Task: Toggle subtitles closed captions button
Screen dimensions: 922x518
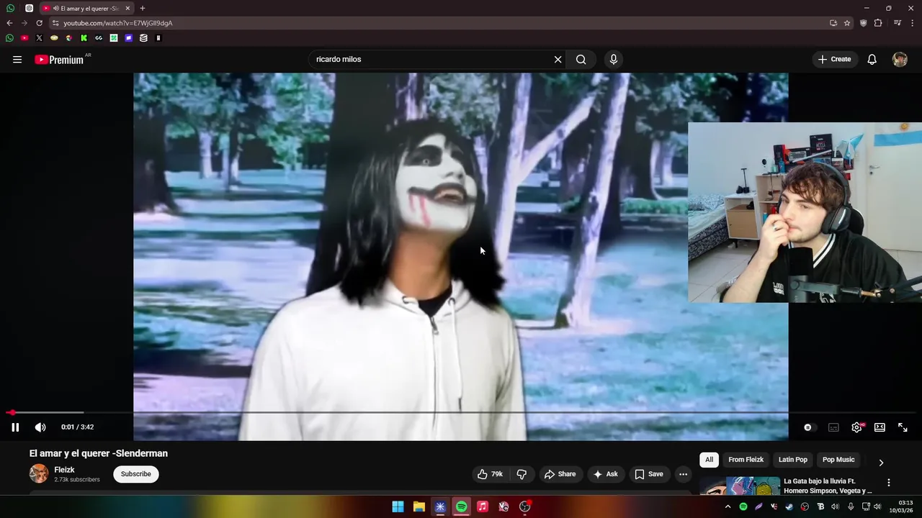Action: (x=833, y=427)
